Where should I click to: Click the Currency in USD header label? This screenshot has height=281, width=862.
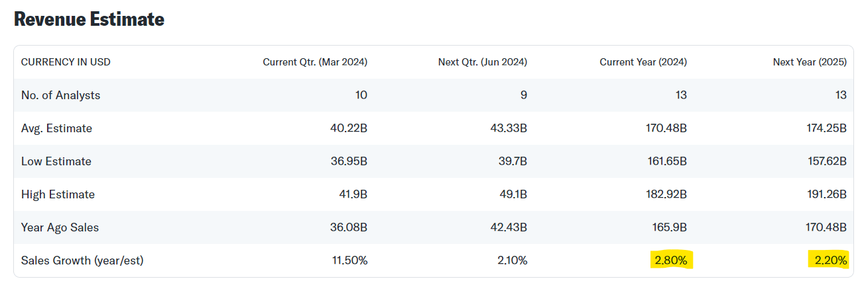(66, 62)
